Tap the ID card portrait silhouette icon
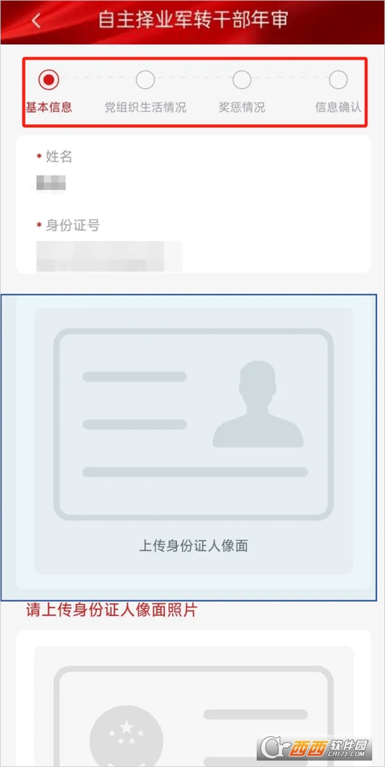385x767 pixels. click(258, 404)
